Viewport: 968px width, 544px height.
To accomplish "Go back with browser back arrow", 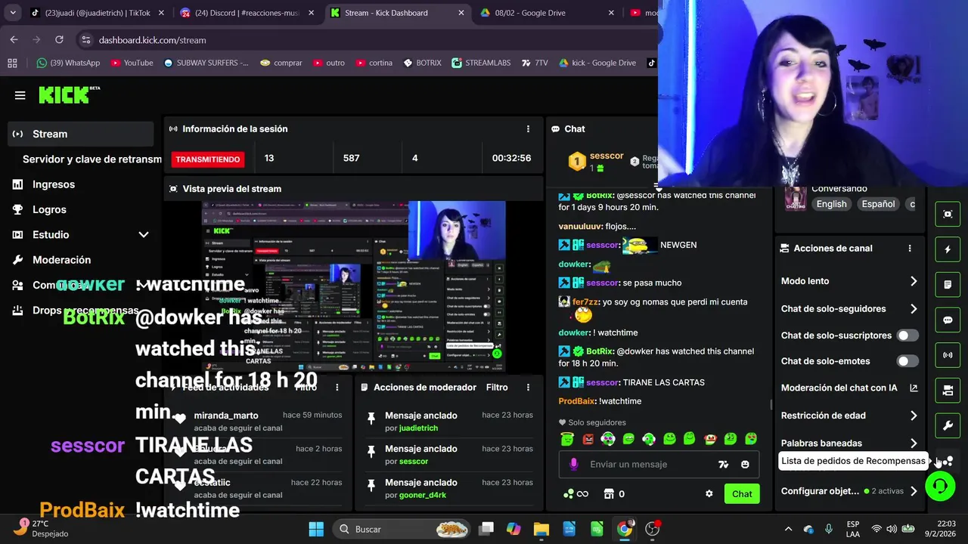I will (14, 39).
